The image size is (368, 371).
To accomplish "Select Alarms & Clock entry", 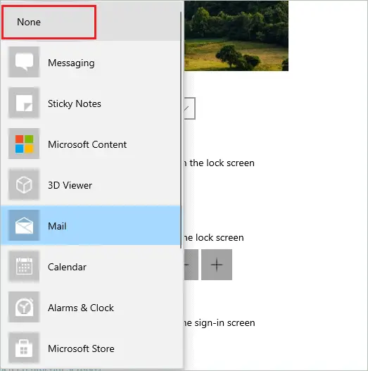I will click(x=91, y=308).
